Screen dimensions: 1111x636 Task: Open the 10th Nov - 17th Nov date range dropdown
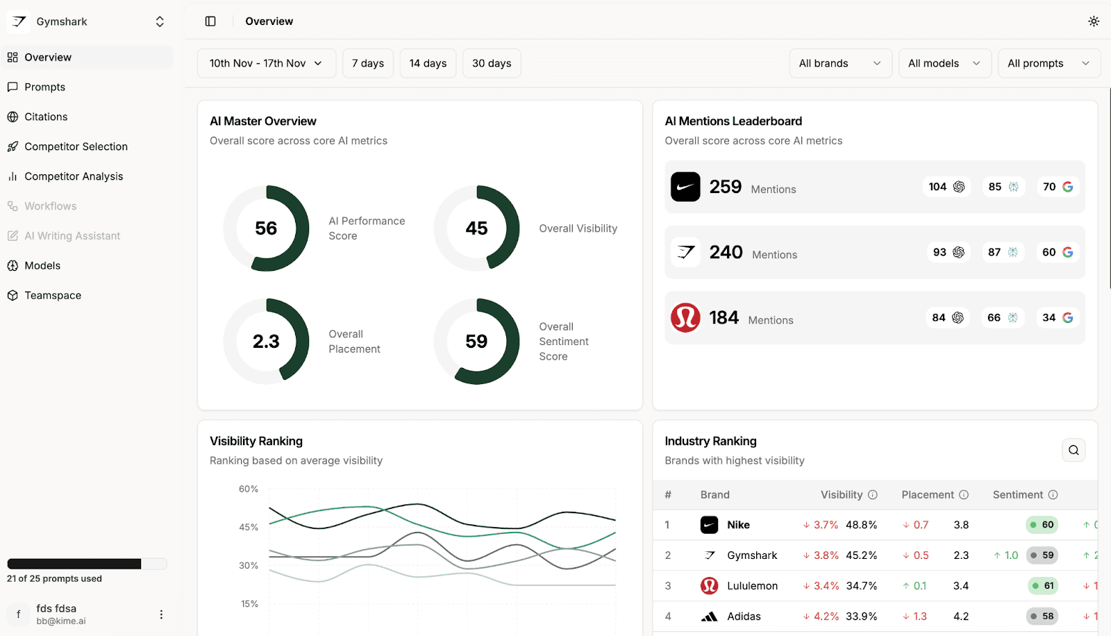point(267,63)
